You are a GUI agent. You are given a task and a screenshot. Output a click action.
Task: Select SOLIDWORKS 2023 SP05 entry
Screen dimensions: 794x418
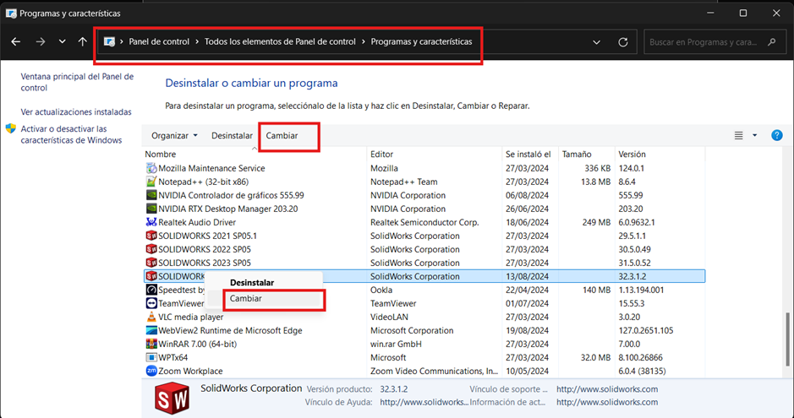coord(205,263)
